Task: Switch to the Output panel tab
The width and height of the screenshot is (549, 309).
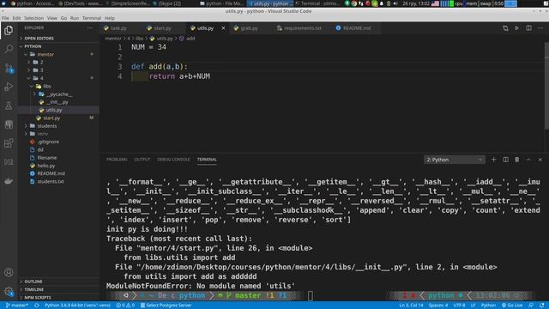Action: pyautogui.click(x=142, y=160)
